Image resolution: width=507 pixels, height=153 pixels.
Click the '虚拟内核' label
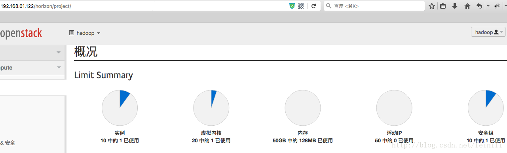click(211, 133)
